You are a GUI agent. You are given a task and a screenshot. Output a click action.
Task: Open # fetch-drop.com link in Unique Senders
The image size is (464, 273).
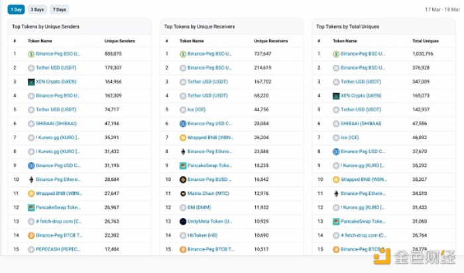point(59,221)
